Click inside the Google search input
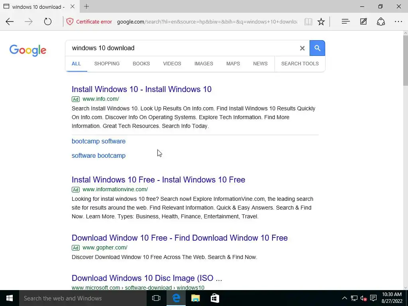The image size is (408, 306). (182, 48)
